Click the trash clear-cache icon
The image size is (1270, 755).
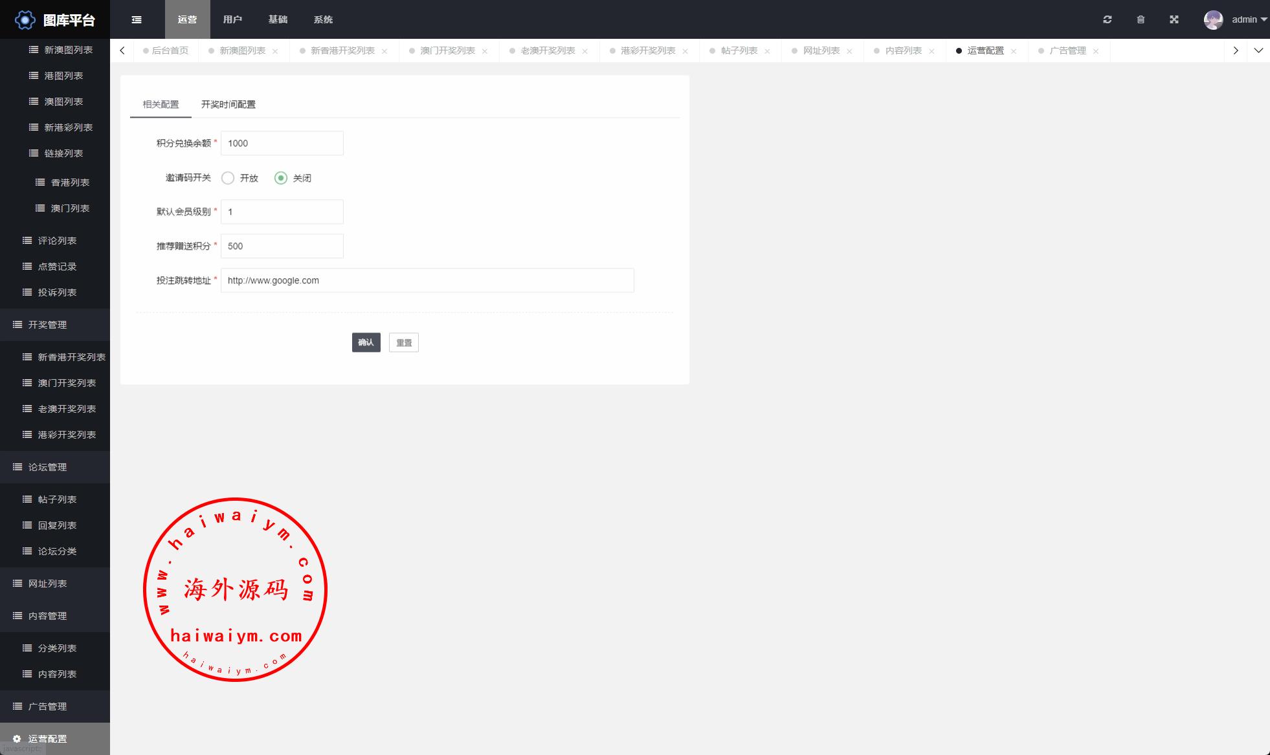point(1141,19)
